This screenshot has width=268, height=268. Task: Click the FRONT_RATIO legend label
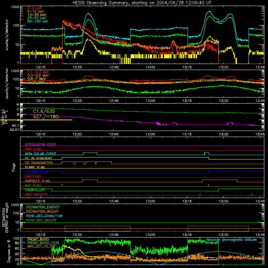[38, 240]
